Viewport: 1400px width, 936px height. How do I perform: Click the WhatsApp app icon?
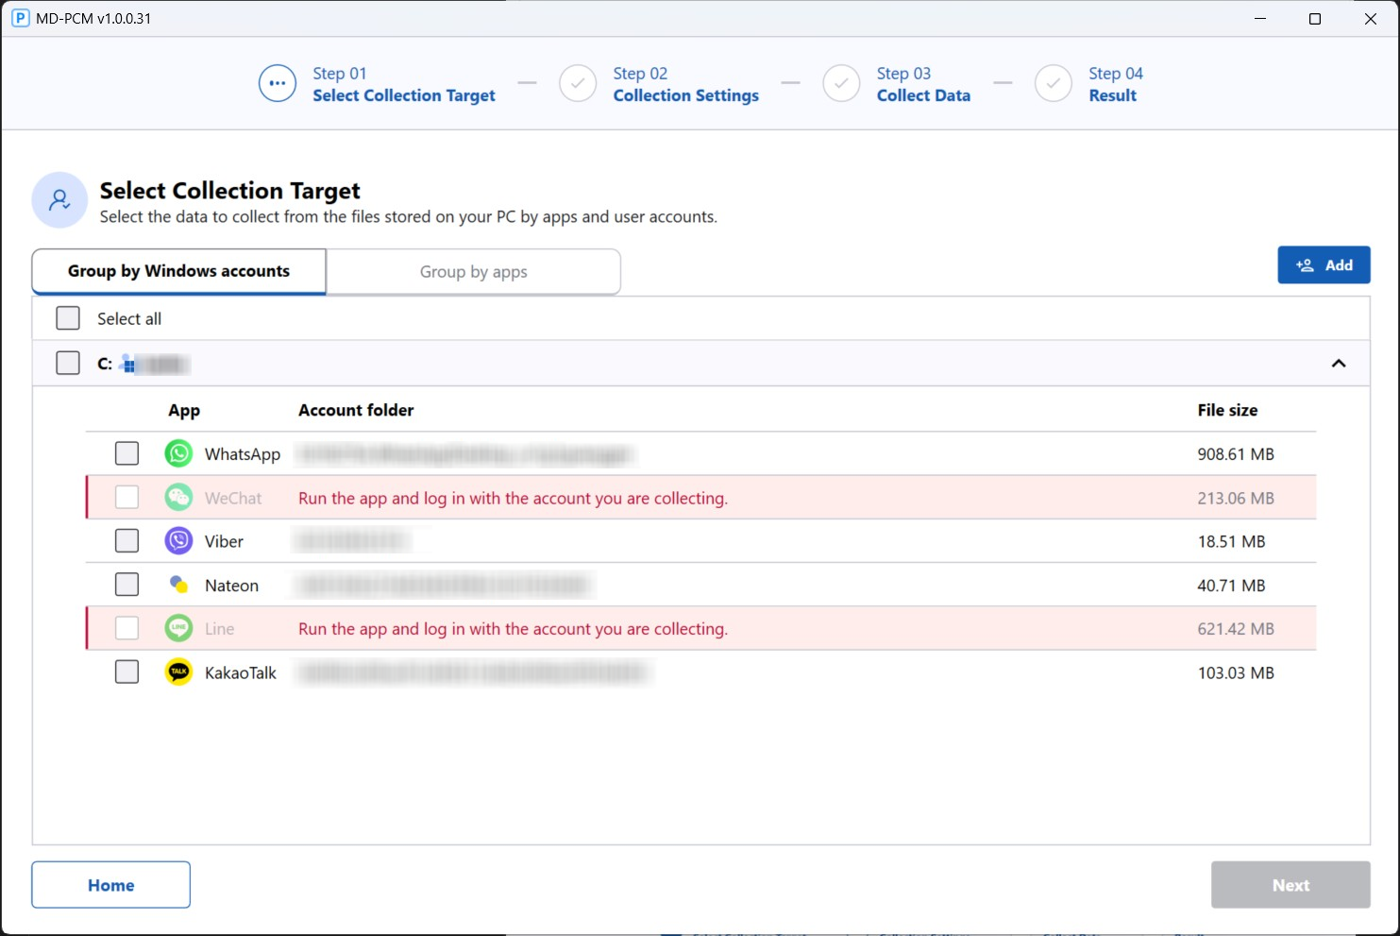tap(178, 453)
